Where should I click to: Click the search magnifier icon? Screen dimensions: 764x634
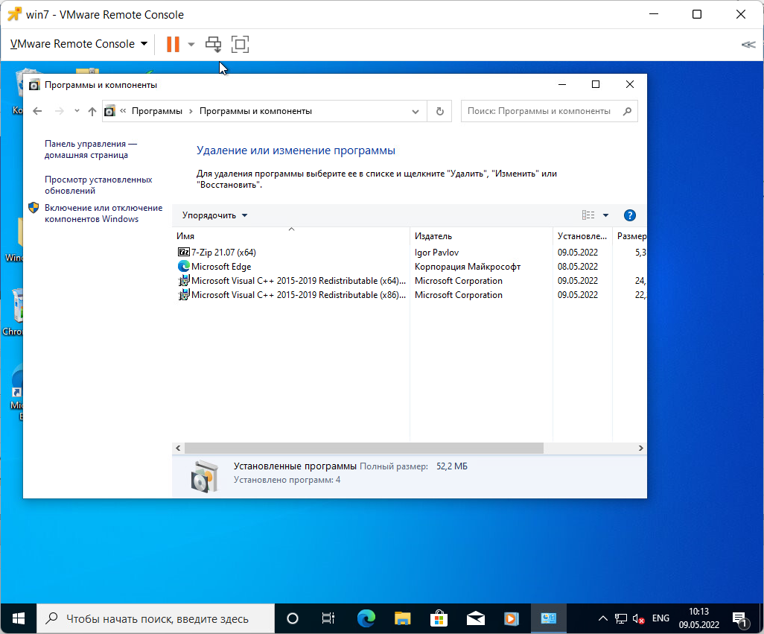click(x=628, y=111)
